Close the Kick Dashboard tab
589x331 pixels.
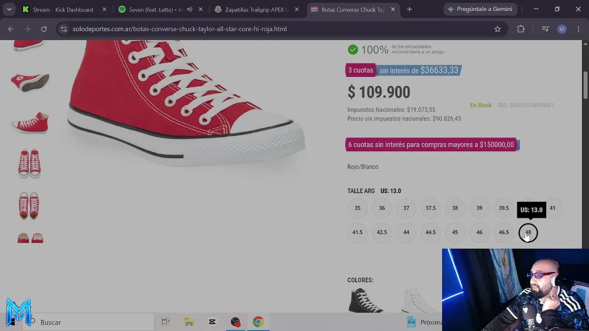point(104,9)
